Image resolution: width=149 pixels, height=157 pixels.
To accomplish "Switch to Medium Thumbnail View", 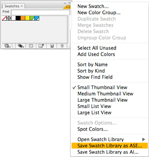I will click(x=105, y=94).
